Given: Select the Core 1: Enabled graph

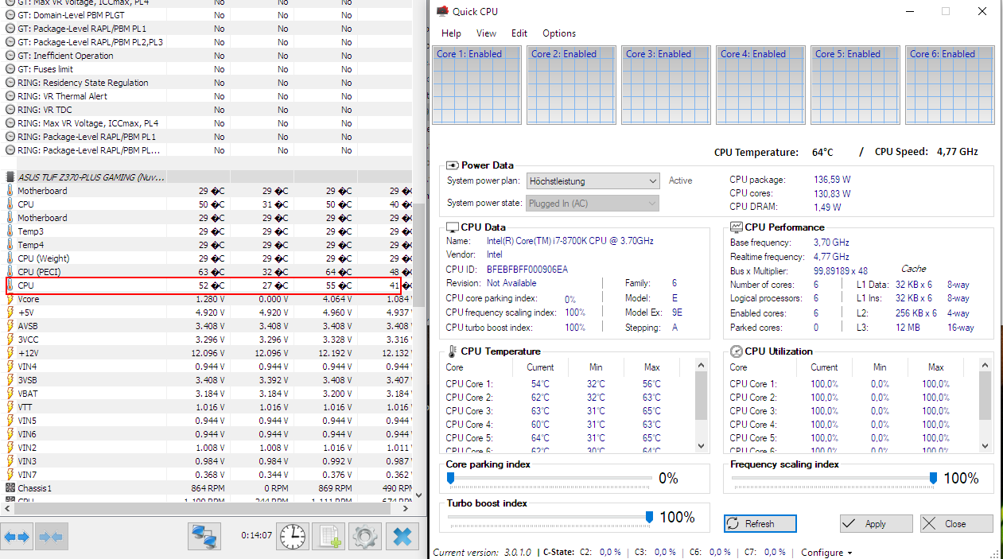Looking at the screenshot, I should [476, 85].
